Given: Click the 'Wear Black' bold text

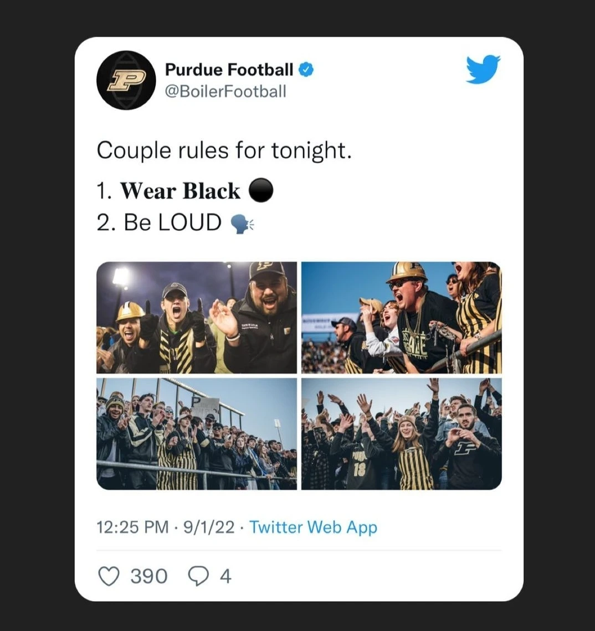Looking at the screenshot, I should [x=180, y=191].
